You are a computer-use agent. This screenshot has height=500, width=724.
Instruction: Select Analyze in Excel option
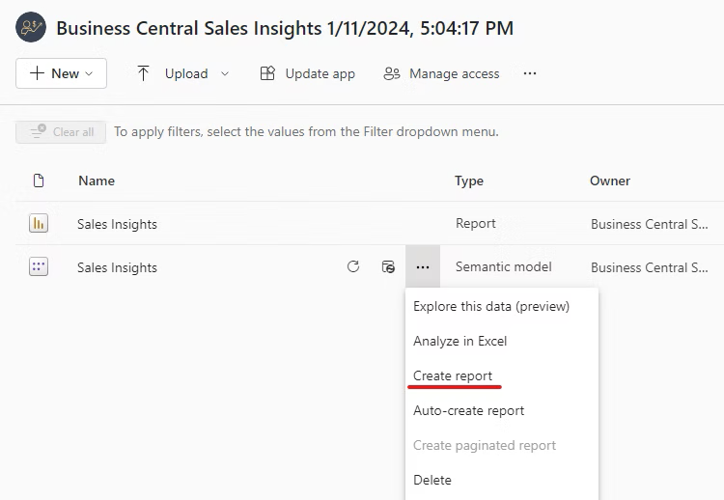(x=459, y=341)
